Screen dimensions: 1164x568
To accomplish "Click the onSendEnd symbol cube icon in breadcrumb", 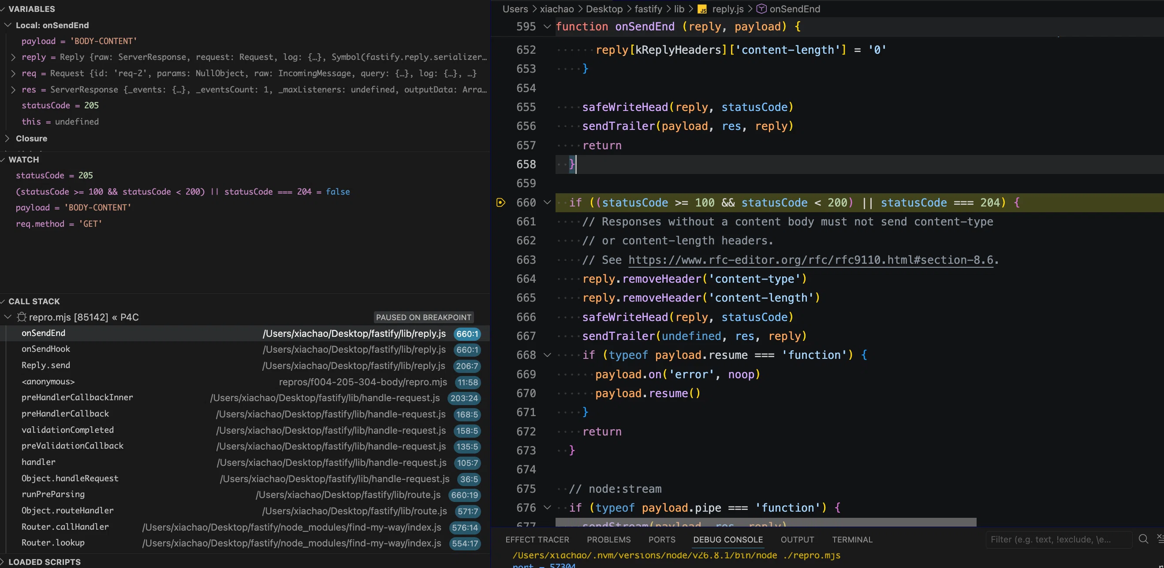I will [x=761, y=9].
